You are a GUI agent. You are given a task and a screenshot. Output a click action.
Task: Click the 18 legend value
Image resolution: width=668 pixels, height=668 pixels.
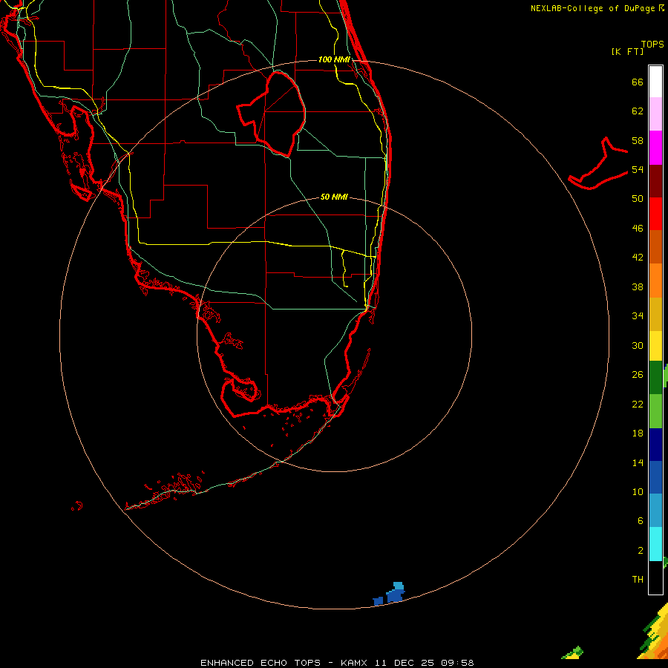(638, 433)
